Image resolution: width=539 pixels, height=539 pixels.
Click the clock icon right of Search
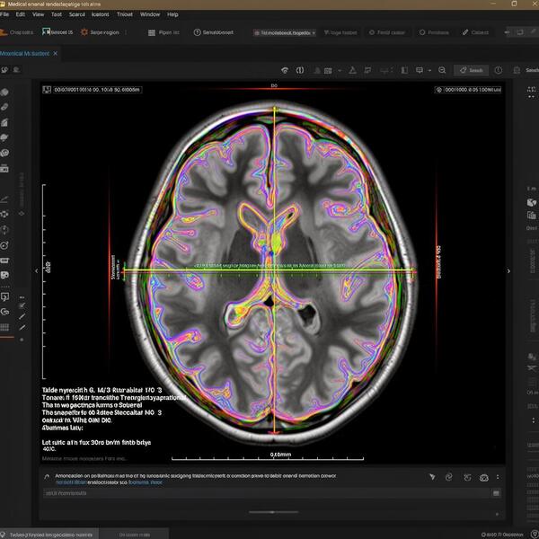point(498,70)
